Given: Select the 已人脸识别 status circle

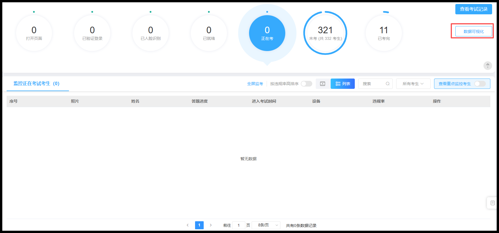Looking at the screenshot, I should click(x=151, y=33).
